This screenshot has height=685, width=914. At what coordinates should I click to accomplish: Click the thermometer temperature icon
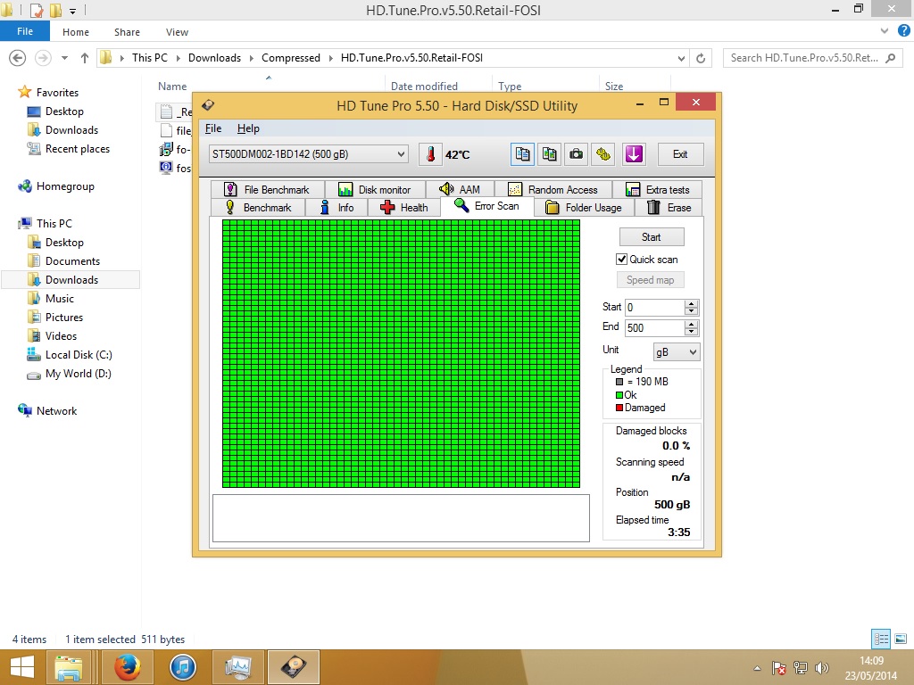[430, 154]
